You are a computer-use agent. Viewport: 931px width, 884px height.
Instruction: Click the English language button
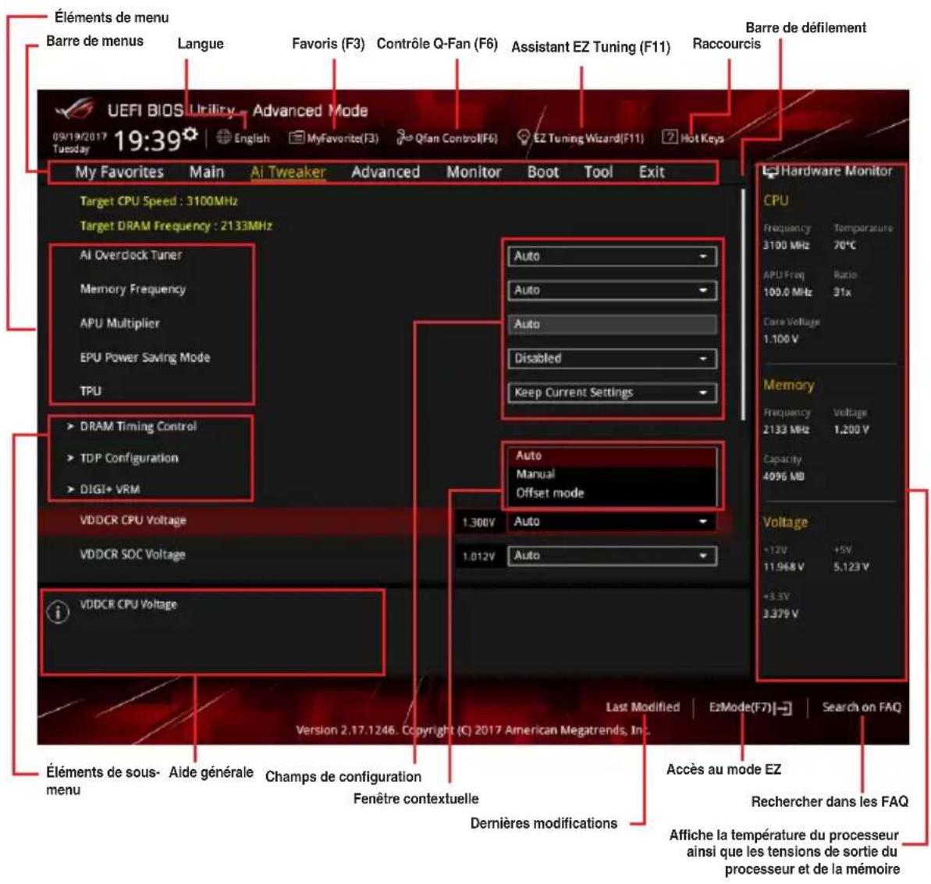pos(243,137)
